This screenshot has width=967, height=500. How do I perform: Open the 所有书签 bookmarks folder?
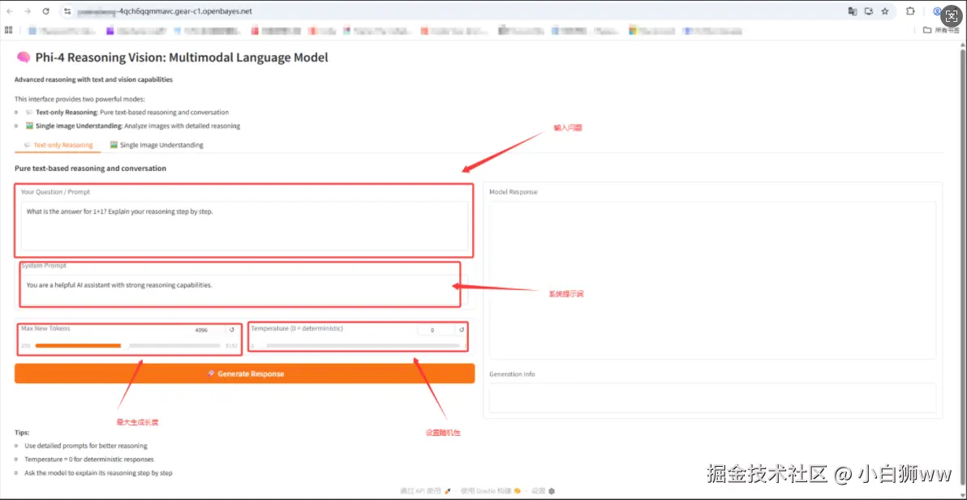[x=942, y=29]
